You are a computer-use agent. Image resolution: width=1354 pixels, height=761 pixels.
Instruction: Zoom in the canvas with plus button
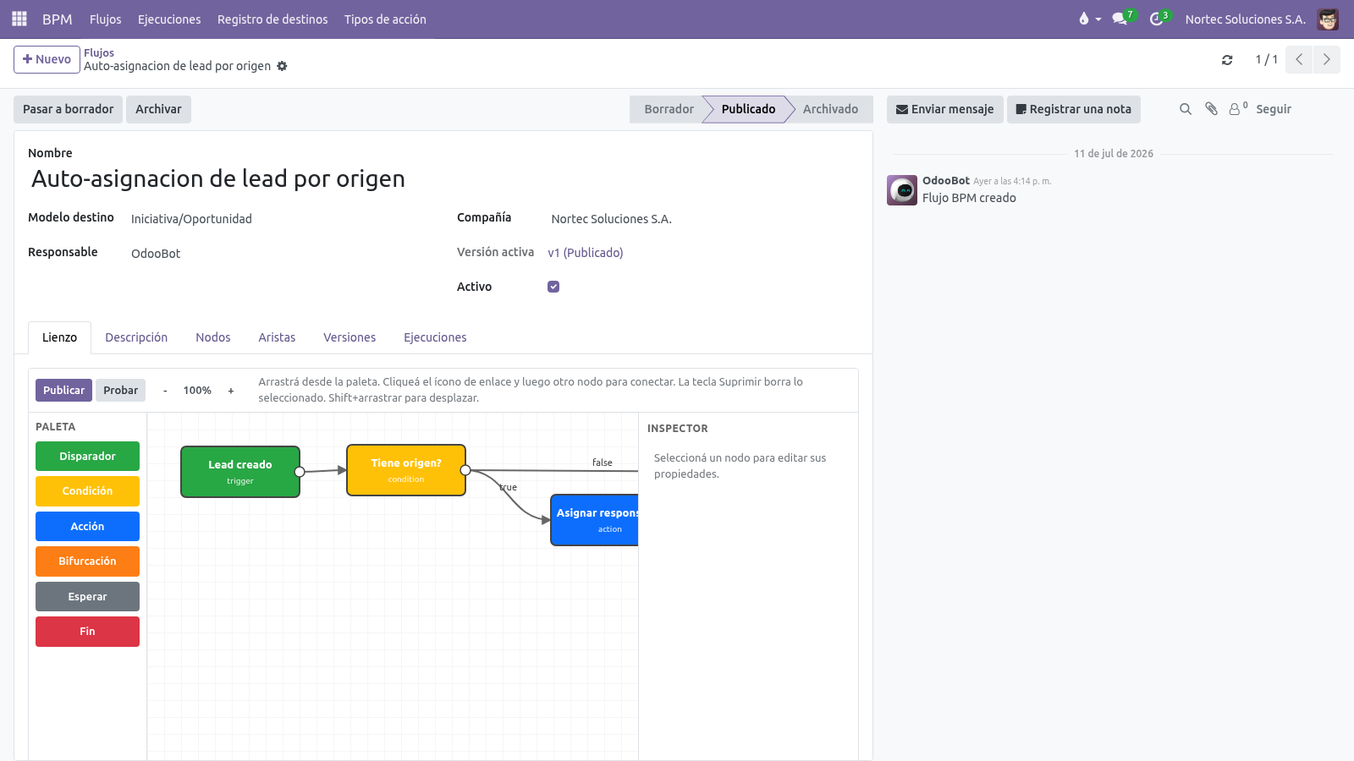click(231, 391)
